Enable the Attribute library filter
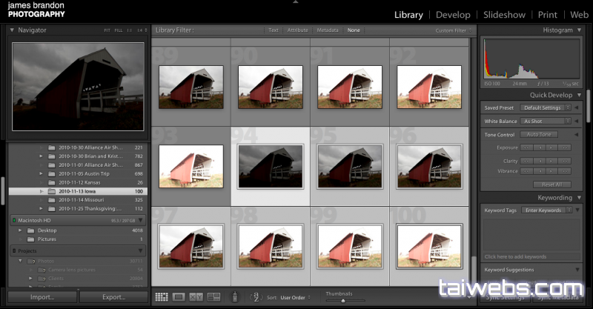The image size is (593, 309). click(297, 30)
